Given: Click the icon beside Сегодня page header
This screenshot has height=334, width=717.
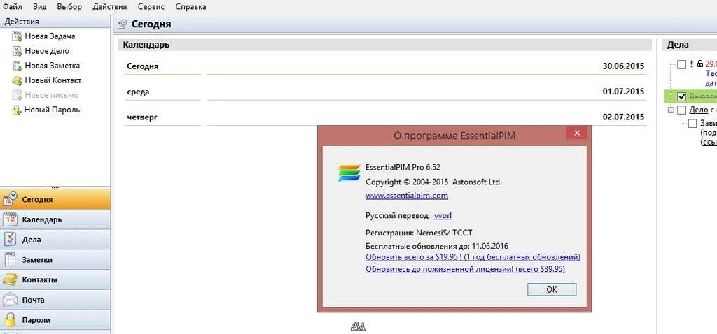Looking at the screenshot, I should tap(122, 24).
